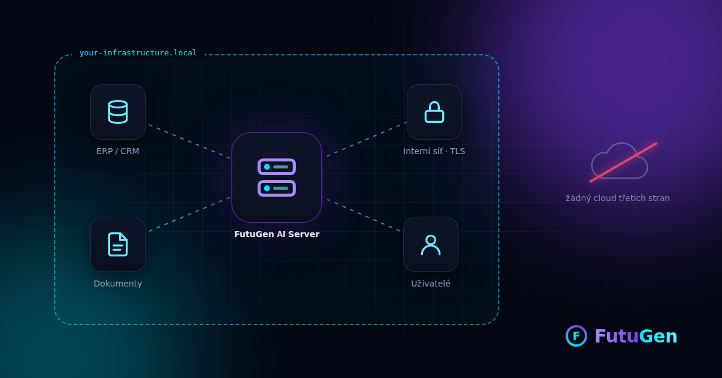Click the "Uživatelé" label

[431, 283]
